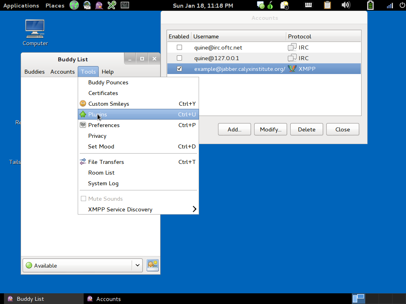Image resolution: width=406 pixels, height=304 pixels.
Task: Click the XMPP protocol icon in Accounts
Action: [x=292, y=69]
